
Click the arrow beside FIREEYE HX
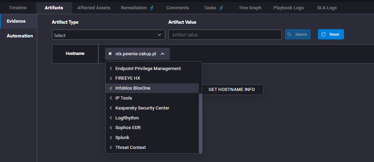coord(111,78)
